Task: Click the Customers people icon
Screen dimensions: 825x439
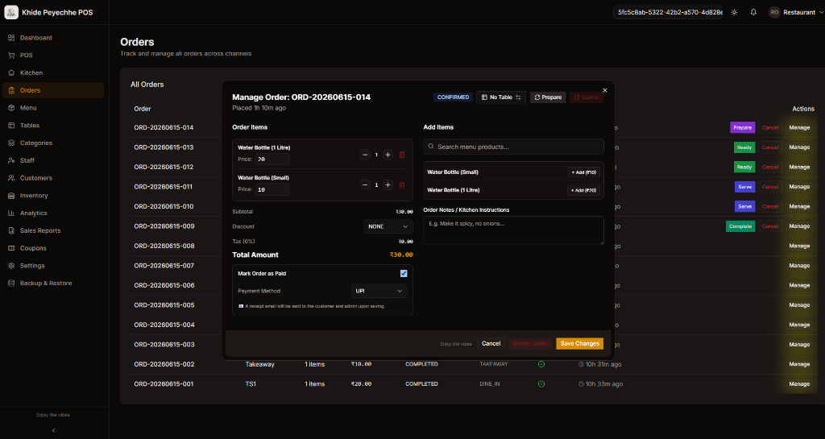Action: point(11,178)
